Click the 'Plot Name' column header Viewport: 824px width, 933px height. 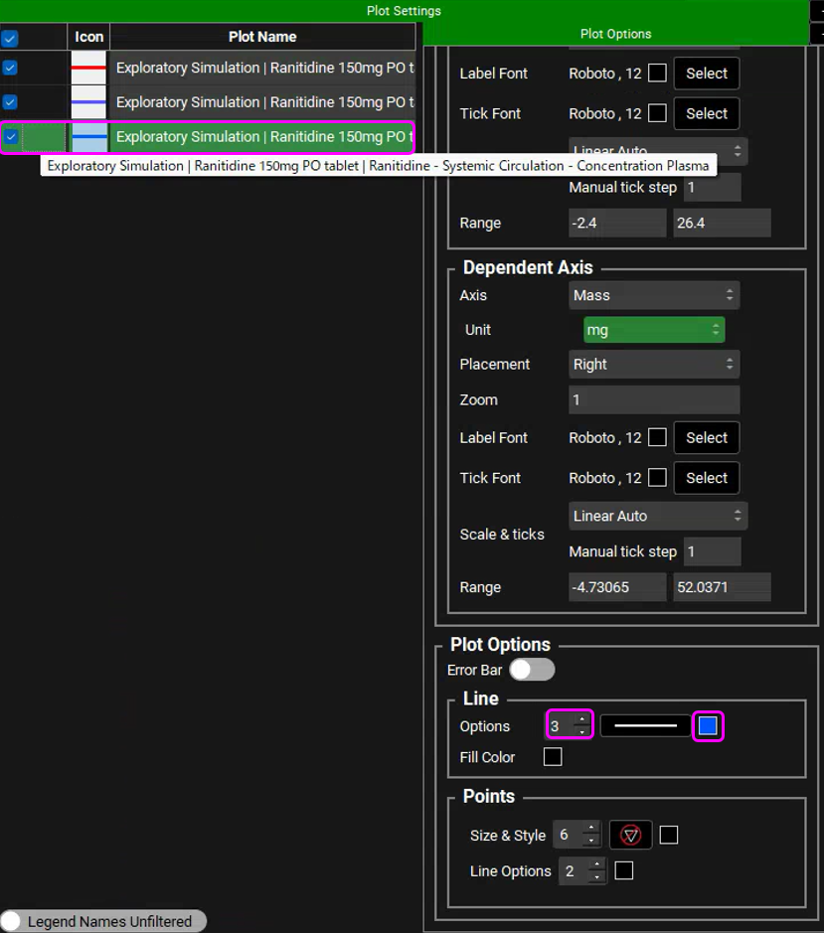(x=262, y=37)
